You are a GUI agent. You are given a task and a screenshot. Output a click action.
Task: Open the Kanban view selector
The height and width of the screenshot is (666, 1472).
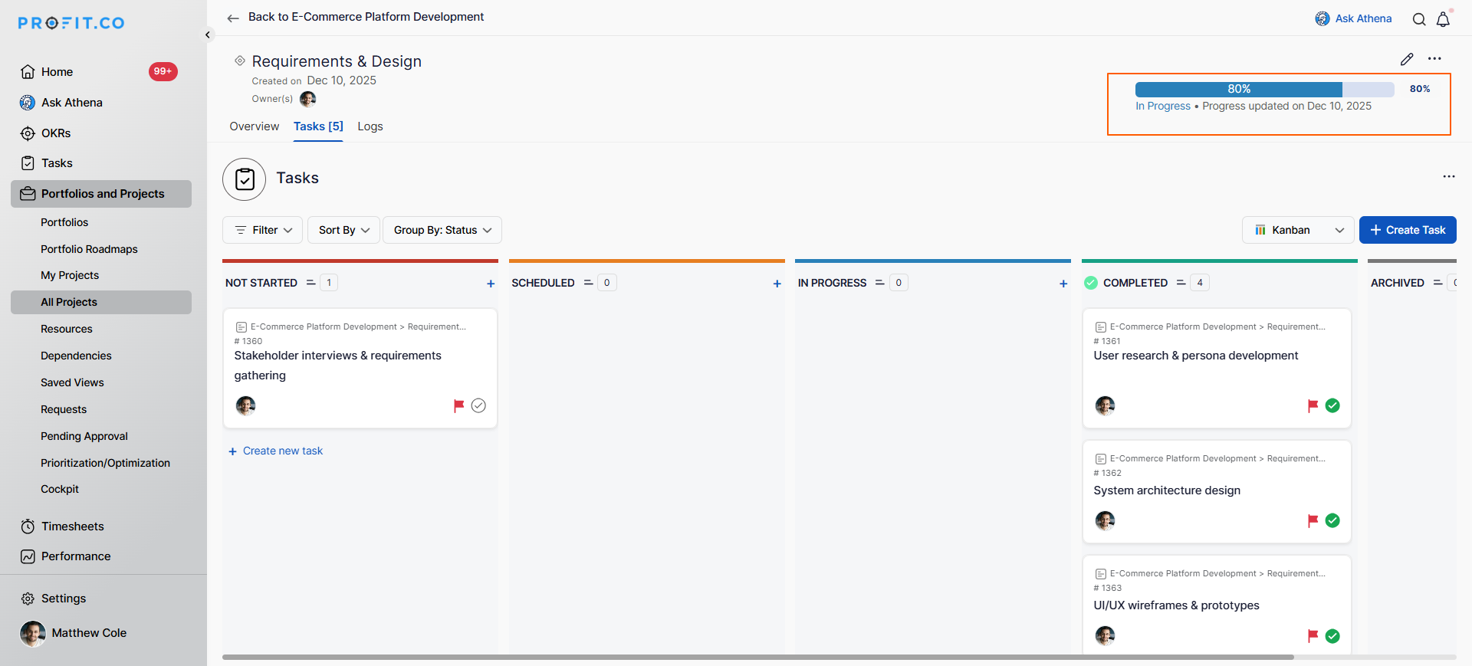click(1298, 230)
